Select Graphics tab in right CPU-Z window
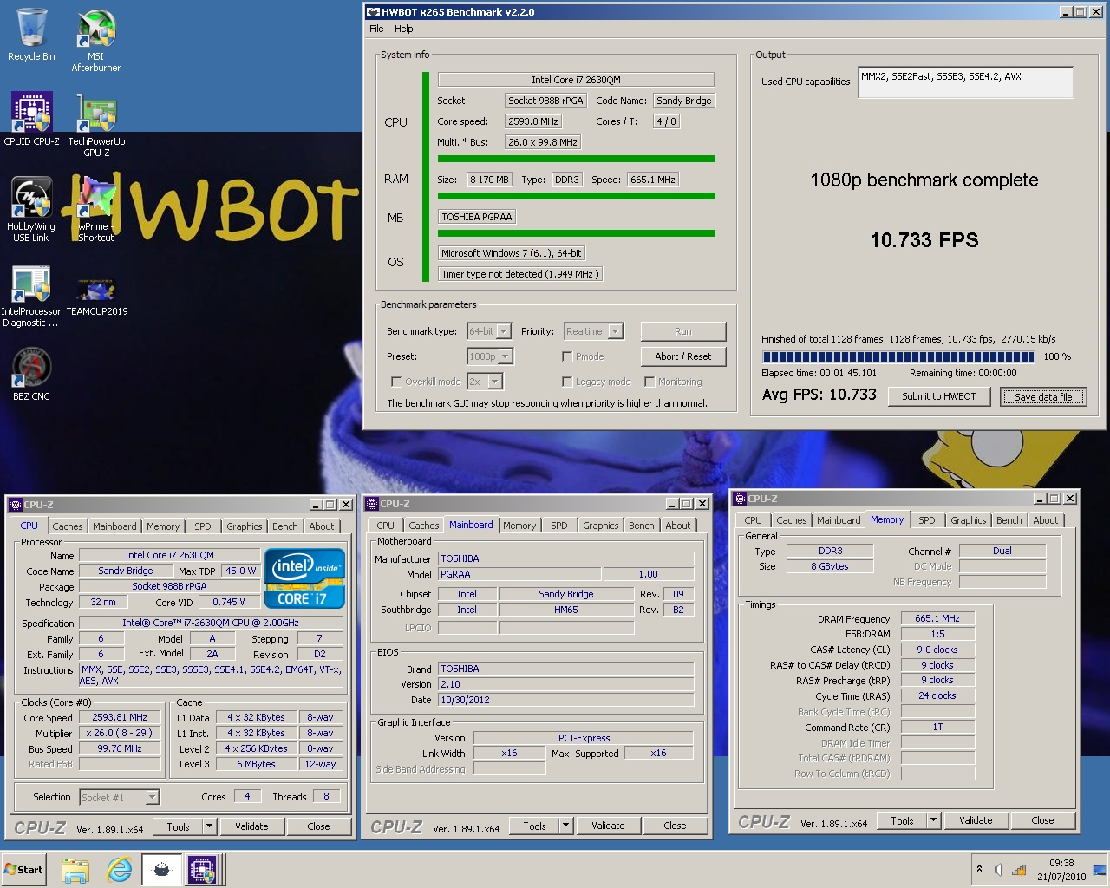 (968, 520)
